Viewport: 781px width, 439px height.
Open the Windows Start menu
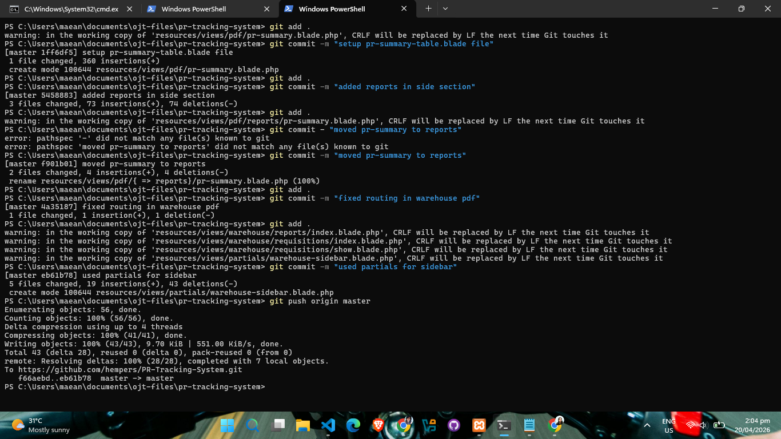point(228,425)
